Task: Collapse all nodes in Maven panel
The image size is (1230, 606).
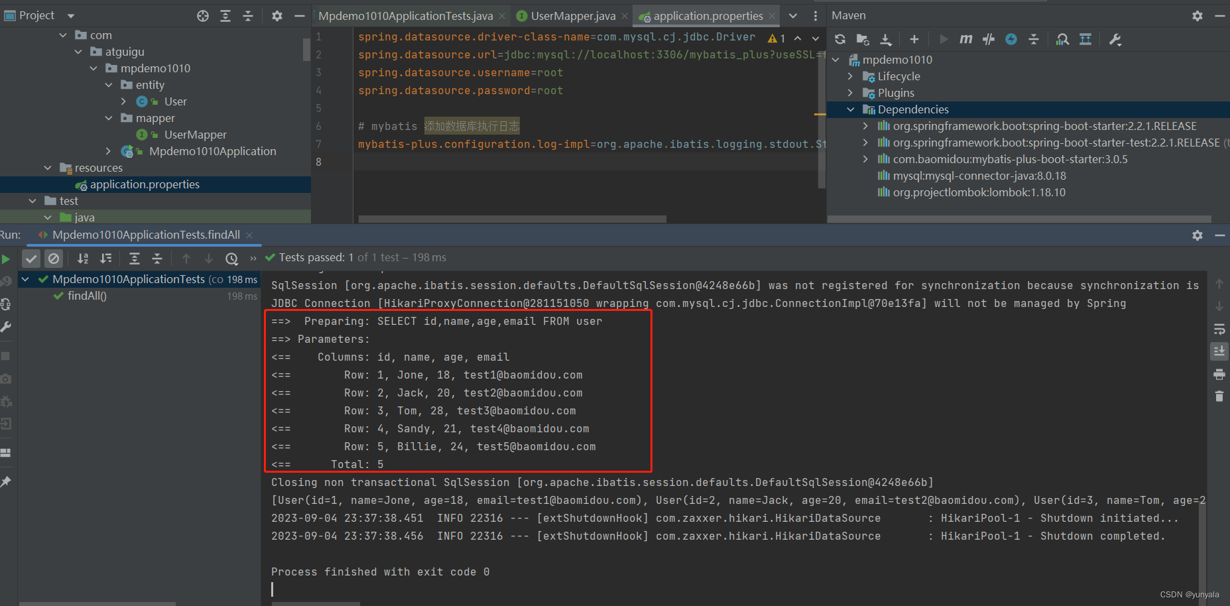Action: [1034, 40]
